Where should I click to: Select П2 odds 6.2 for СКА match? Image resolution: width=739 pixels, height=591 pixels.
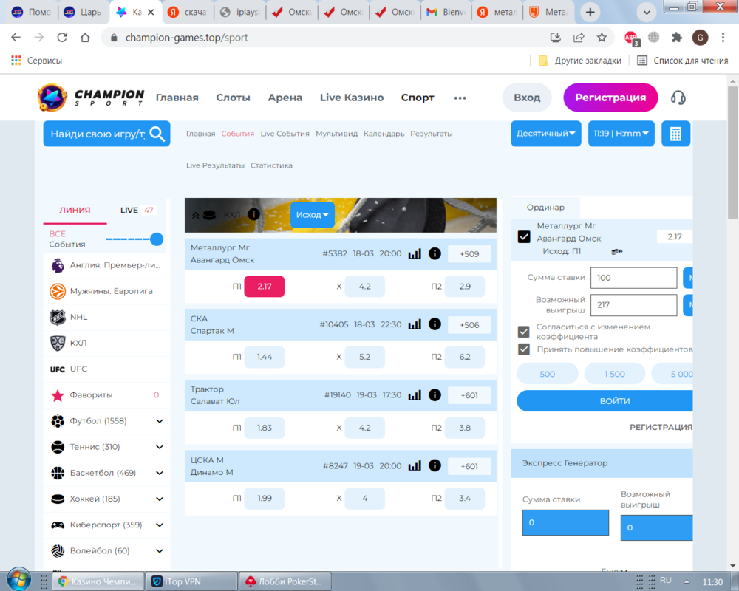(x=465, y=358)
